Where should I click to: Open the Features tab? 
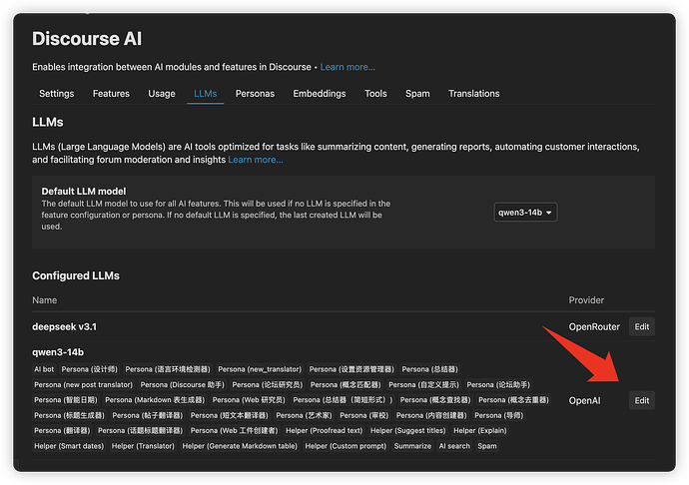click(x=111, y=94)
